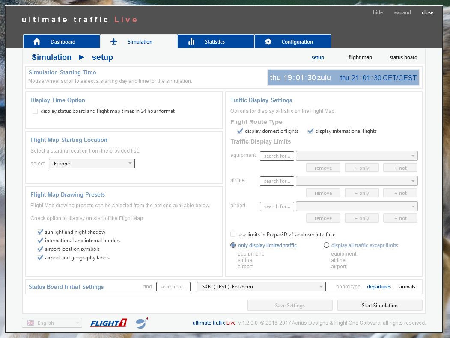
Task: Open the flight map sub-page
Action: pos(360,57)
